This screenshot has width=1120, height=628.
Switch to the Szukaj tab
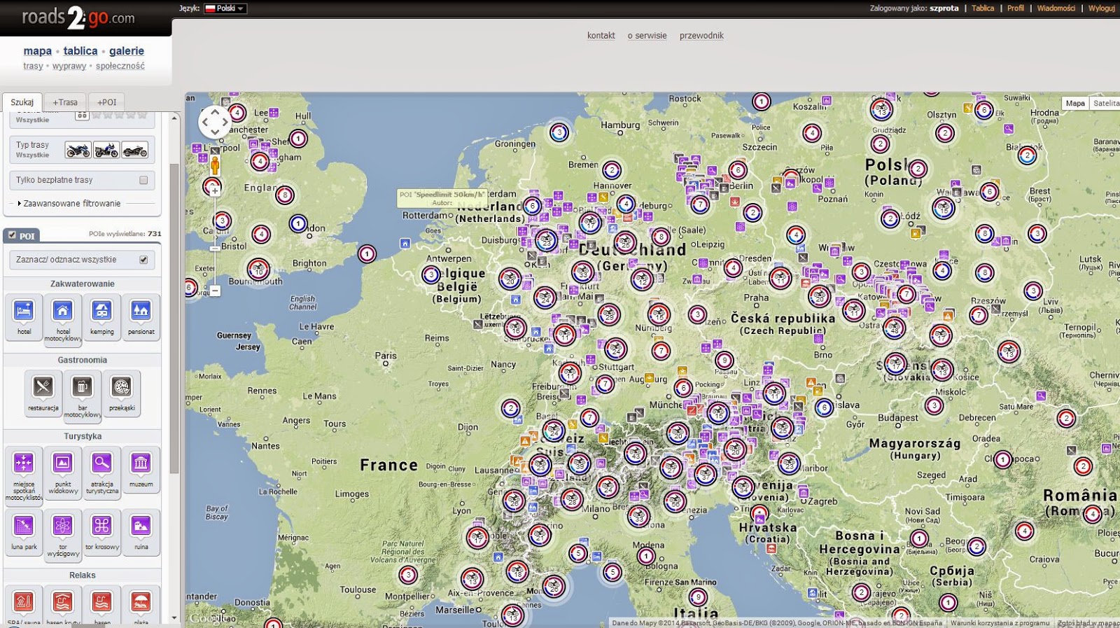[x=22, y=102]
